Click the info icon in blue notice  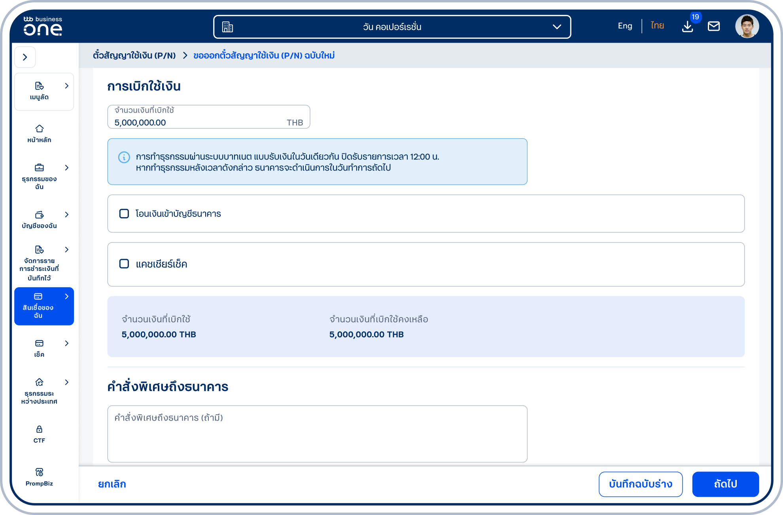pyautogui.click(x=124, y=157)
